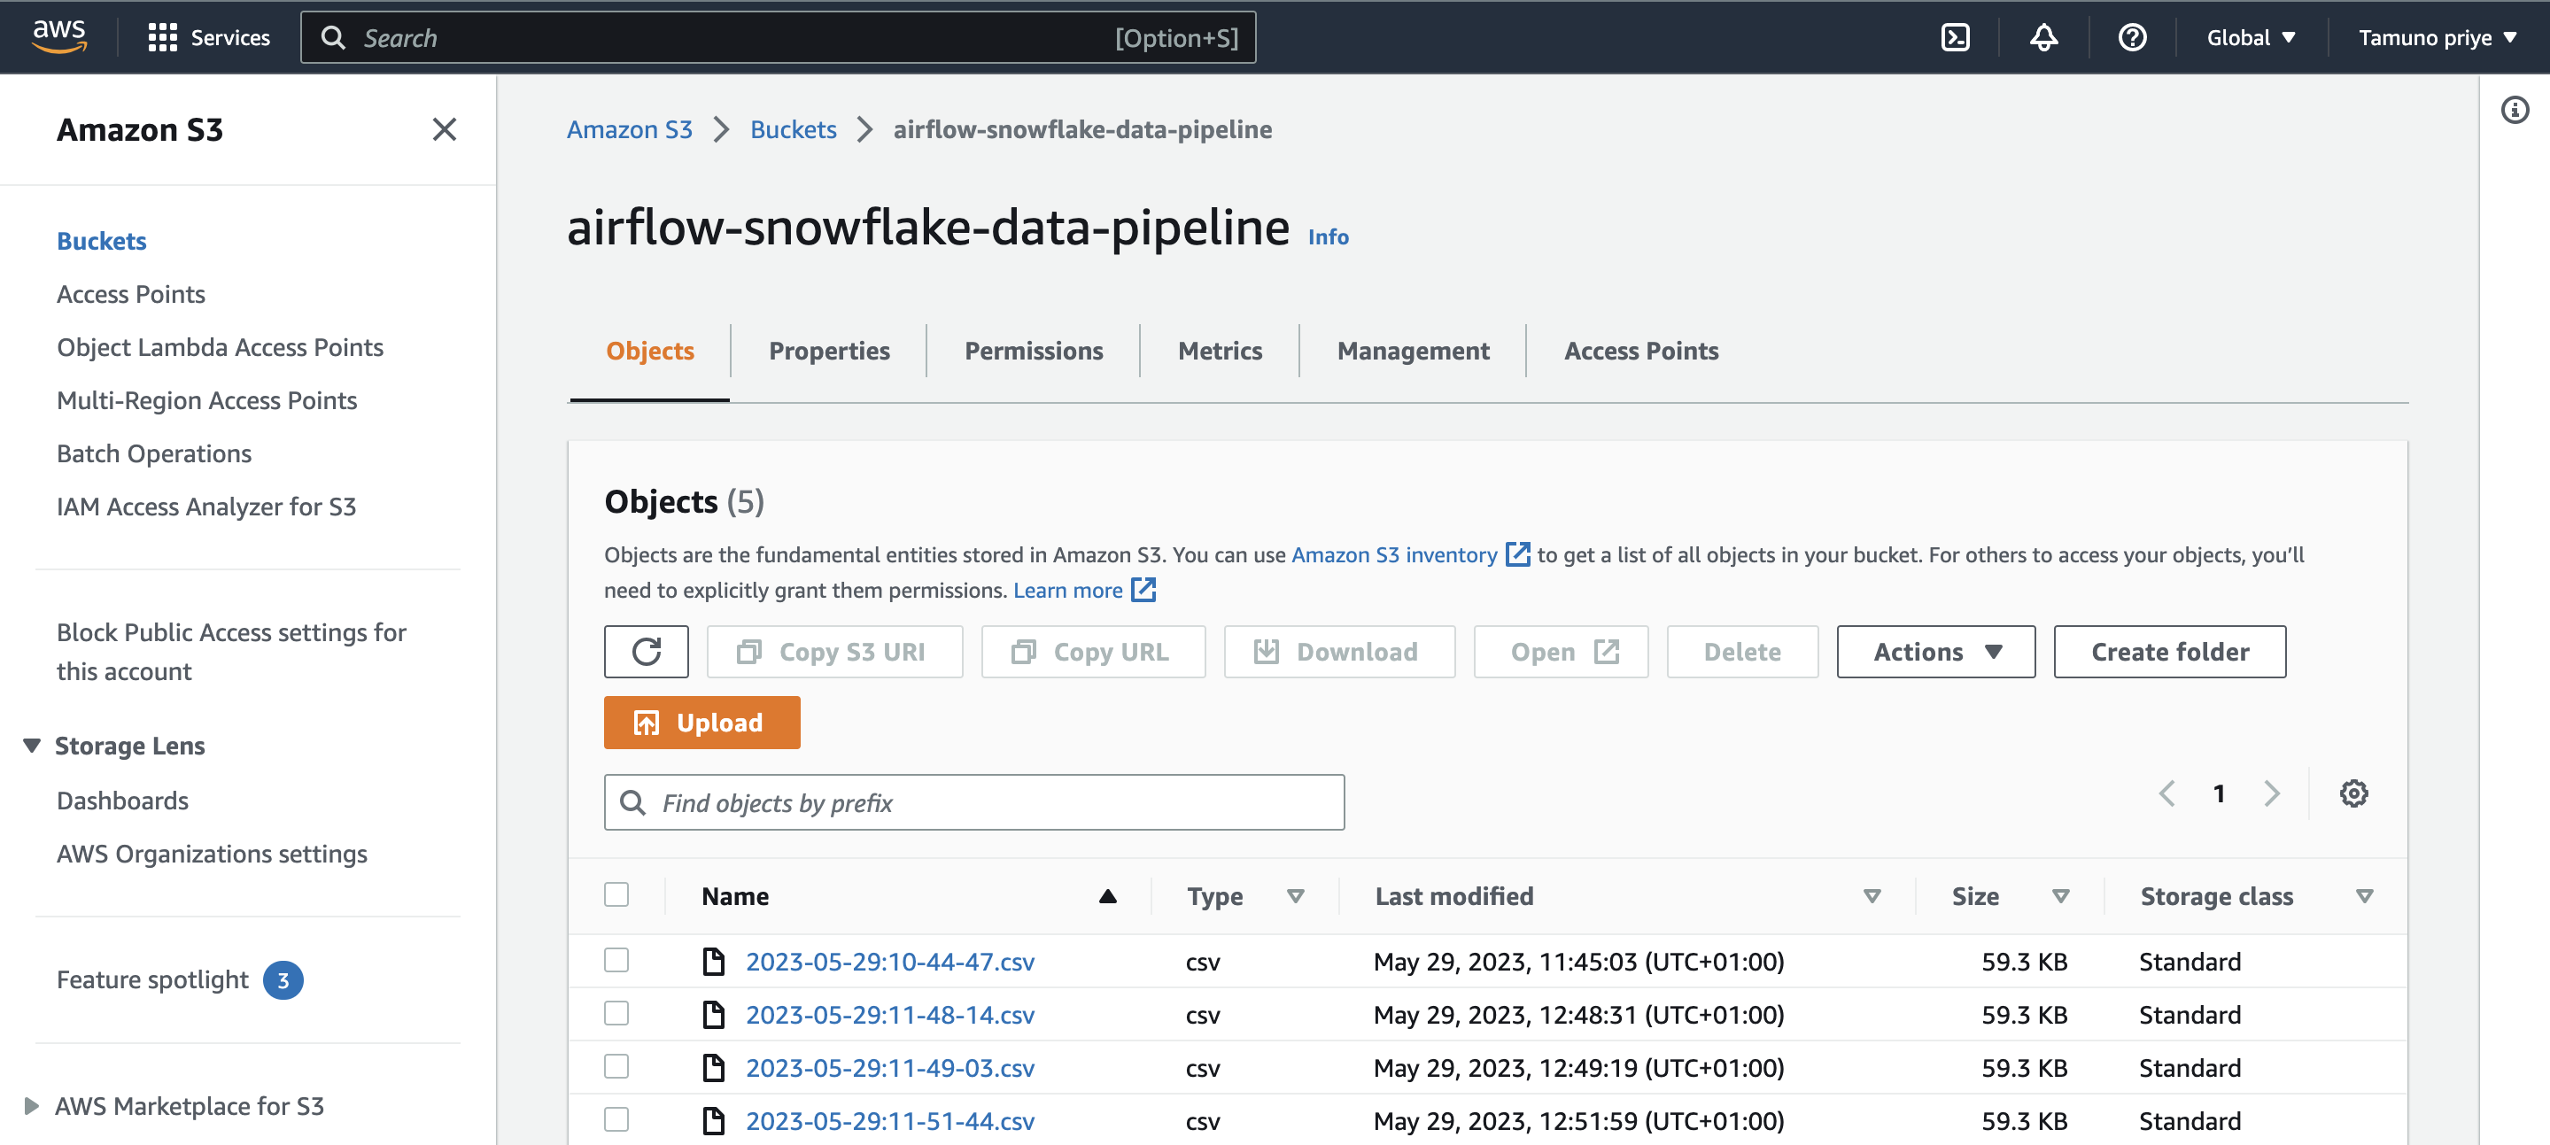Go to next page of objects
The width and height of the screenshot is (2550, 1145).
[x=2271, y=793]
